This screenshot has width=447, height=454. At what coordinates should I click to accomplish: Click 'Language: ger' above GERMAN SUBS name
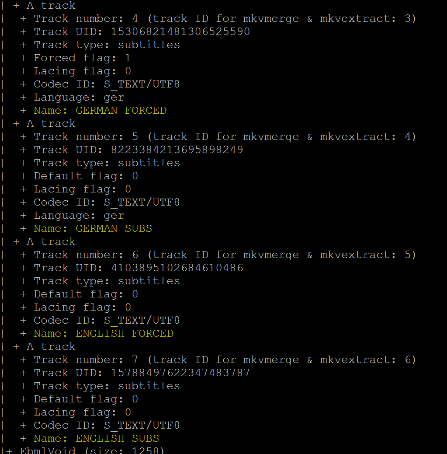pyautogui.click(x=79, y=215)
